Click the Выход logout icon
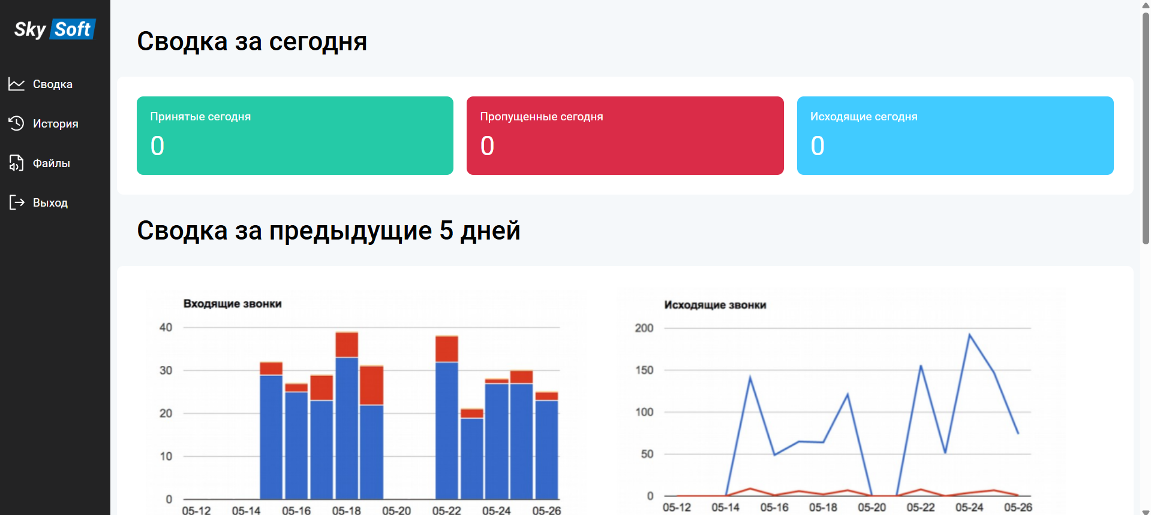The height and width of the screenshot is (515, 1151). pos(17,202)
